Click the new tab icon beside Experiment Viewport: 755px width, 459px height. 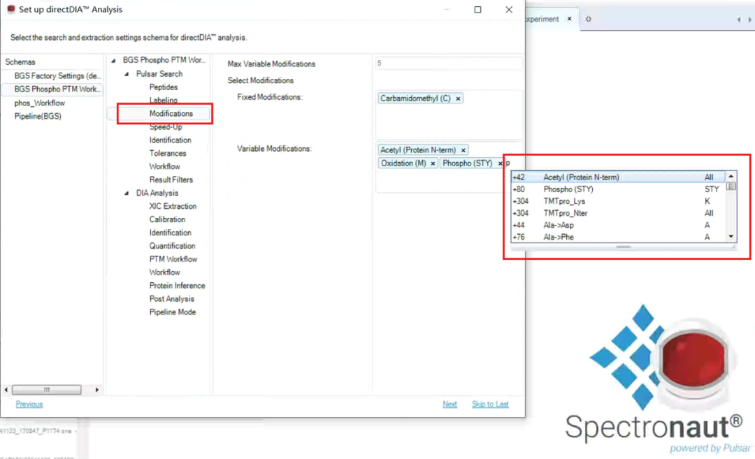click(589, 20)
